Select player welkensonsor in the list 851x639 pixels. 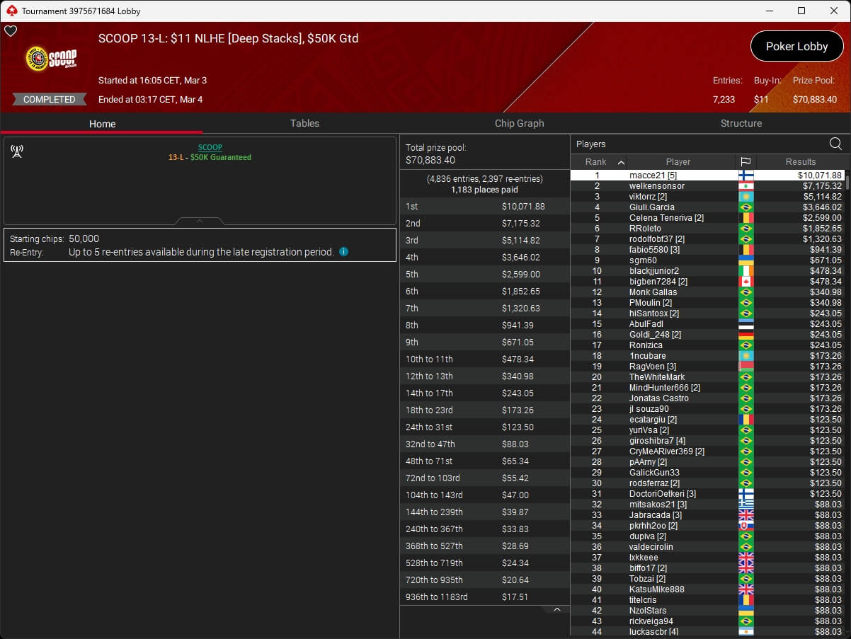(656, 186)
